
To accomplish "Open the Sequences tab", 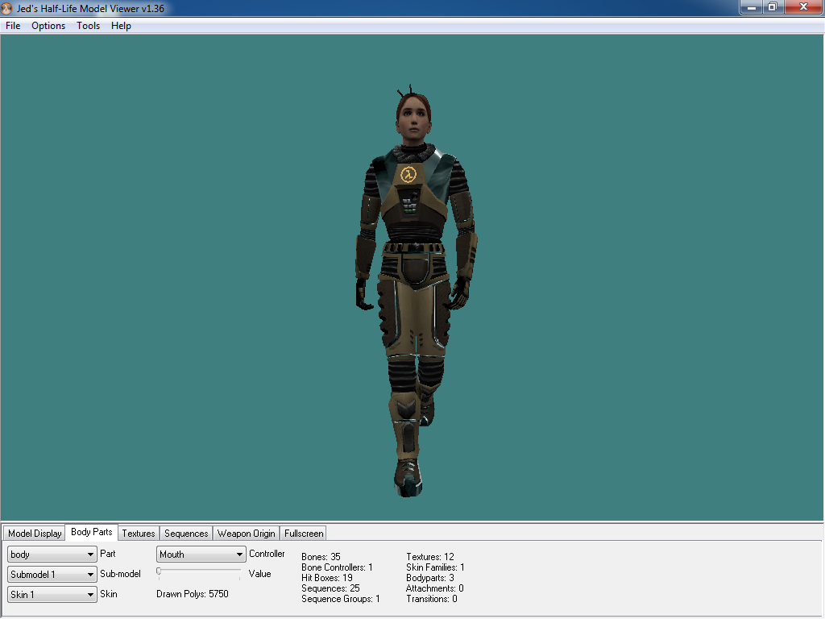I will click(186, 534).
